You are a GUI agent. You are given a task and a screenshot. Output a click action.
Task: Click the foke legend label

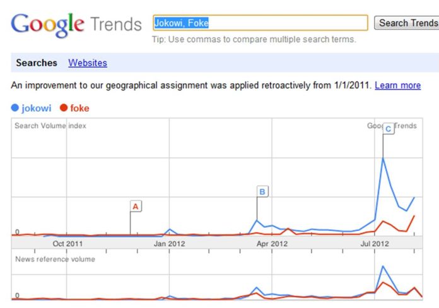pos(80,108)
